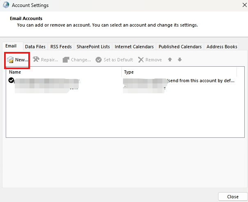248x202 pixels.
Task: Click the Repair account toolbar button
Action: pos(46,60)
